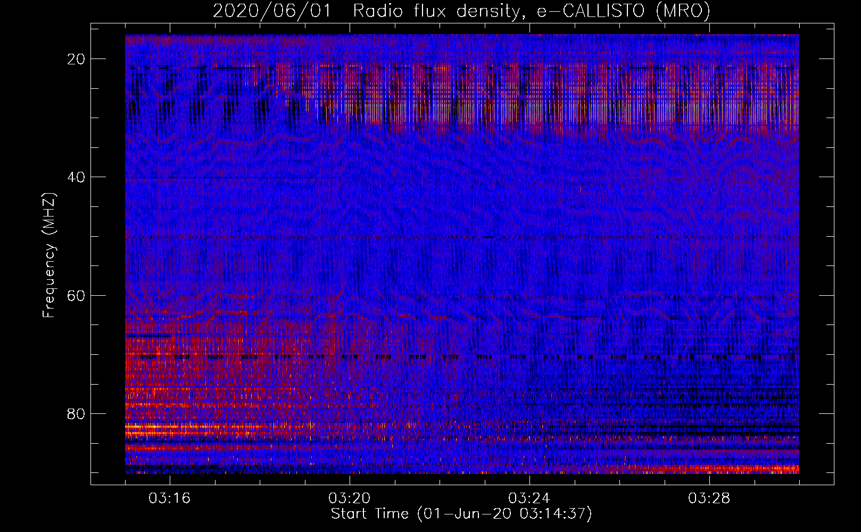Click the time tick label '03:28'

pos(709,498)
